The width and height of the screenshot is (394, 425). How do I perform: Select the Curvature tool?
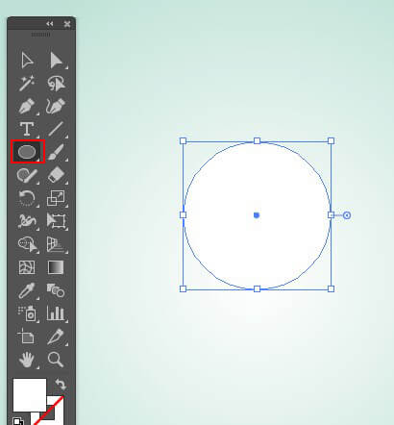(56, 107)
